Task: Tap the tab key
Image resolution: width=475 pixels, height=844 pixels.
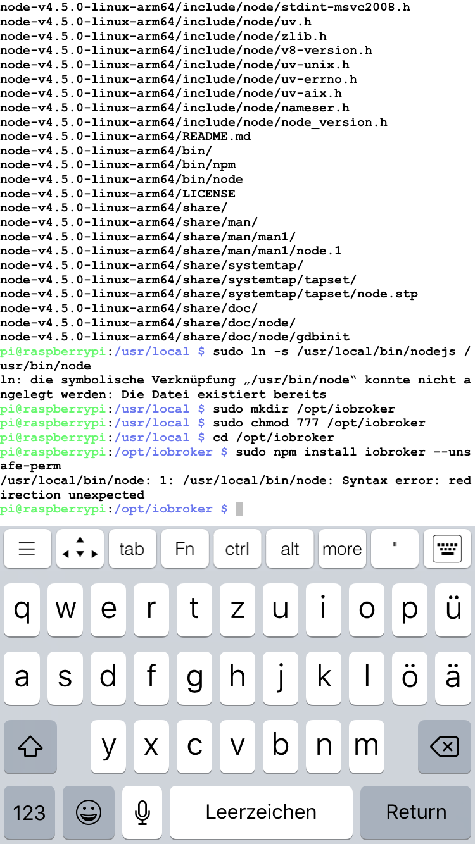Action: (x=132, y=549)
